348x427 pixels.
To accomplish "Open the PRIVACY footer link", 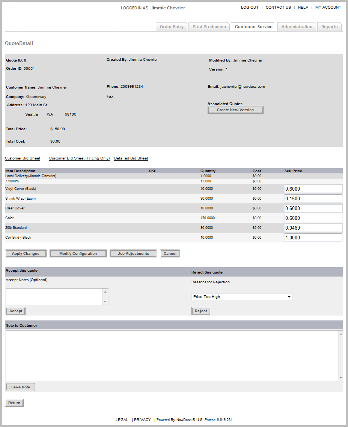I will (x=143, y=419).
